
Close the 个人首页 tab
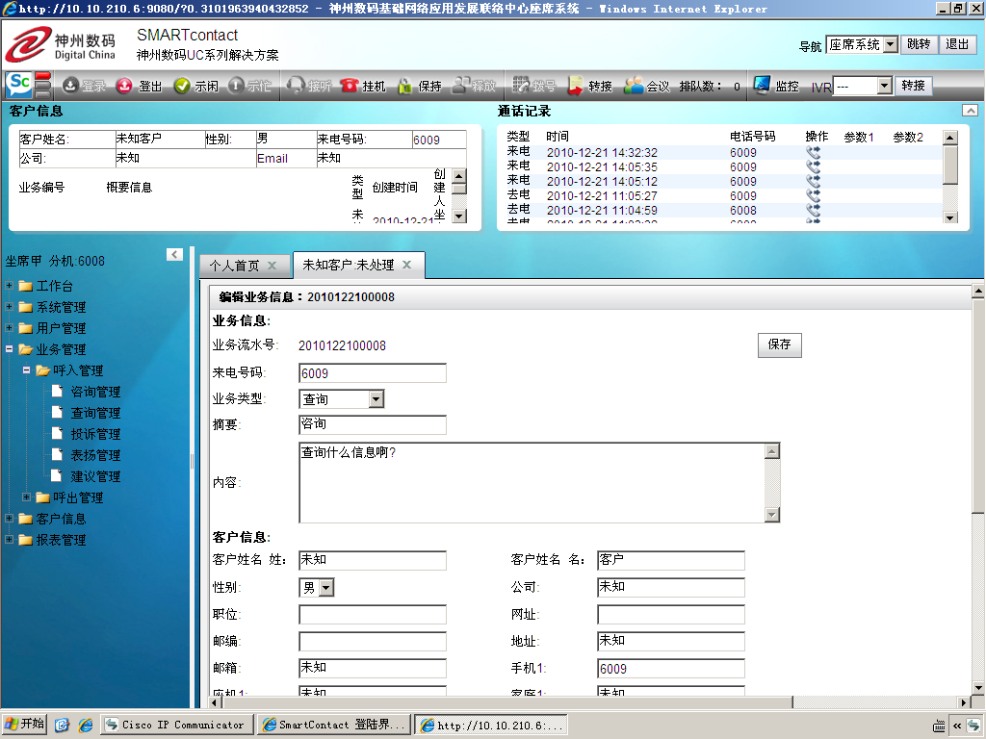point(272,266)
